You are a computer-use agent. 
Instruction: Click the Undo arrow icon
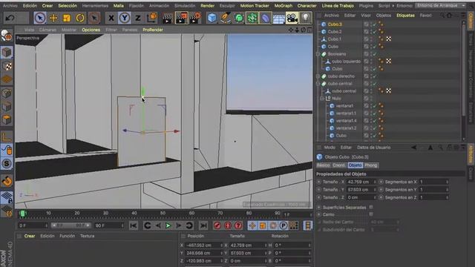pyautogui.click(x=10, y=18)
